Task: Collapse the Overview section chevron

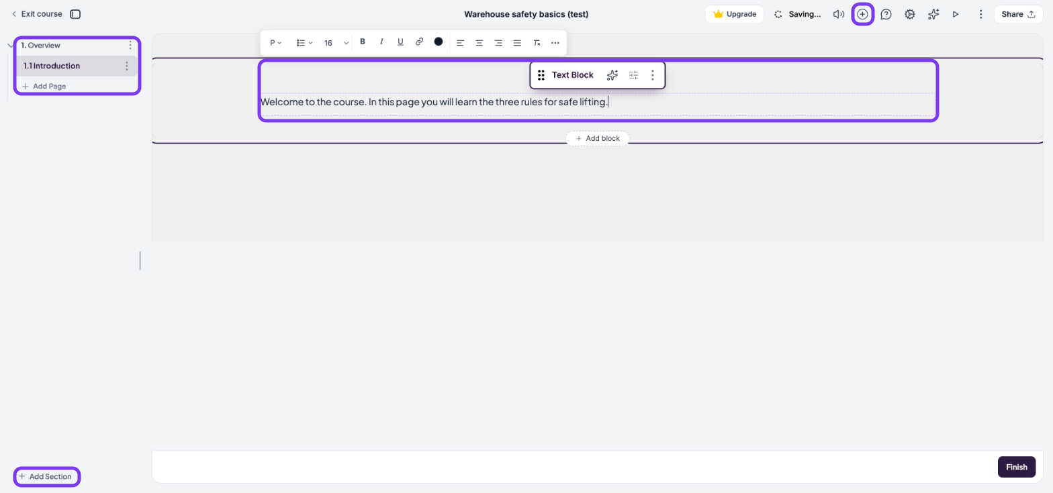Action: pos(10,46)
